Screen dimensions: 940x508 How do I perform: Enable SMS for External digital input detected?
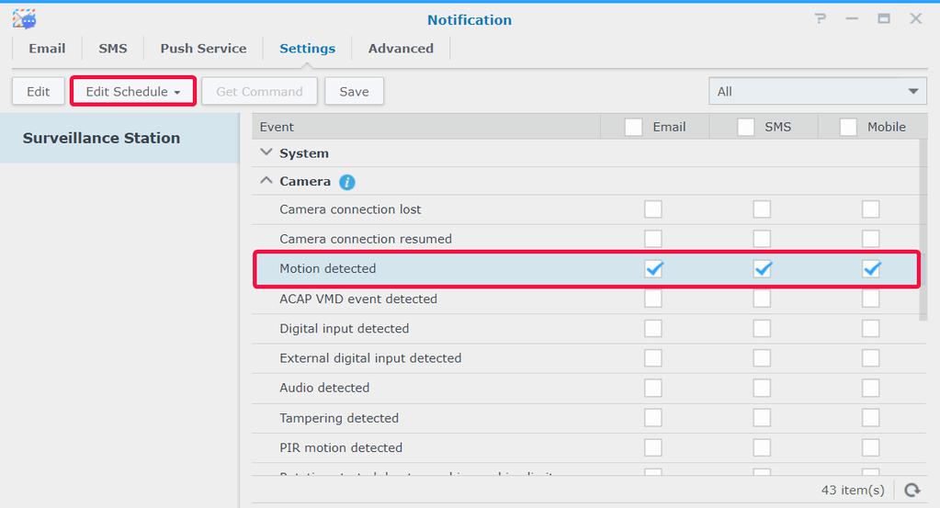(762, 357)
